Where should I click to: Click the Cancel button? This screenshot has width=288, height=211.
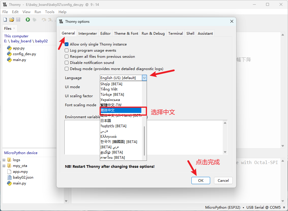223,180
